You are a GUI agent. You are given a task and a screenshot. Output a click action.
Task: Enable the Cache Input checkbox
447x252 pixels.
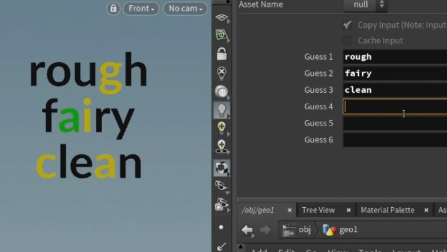pyautogui.click(x=347, y=41)
